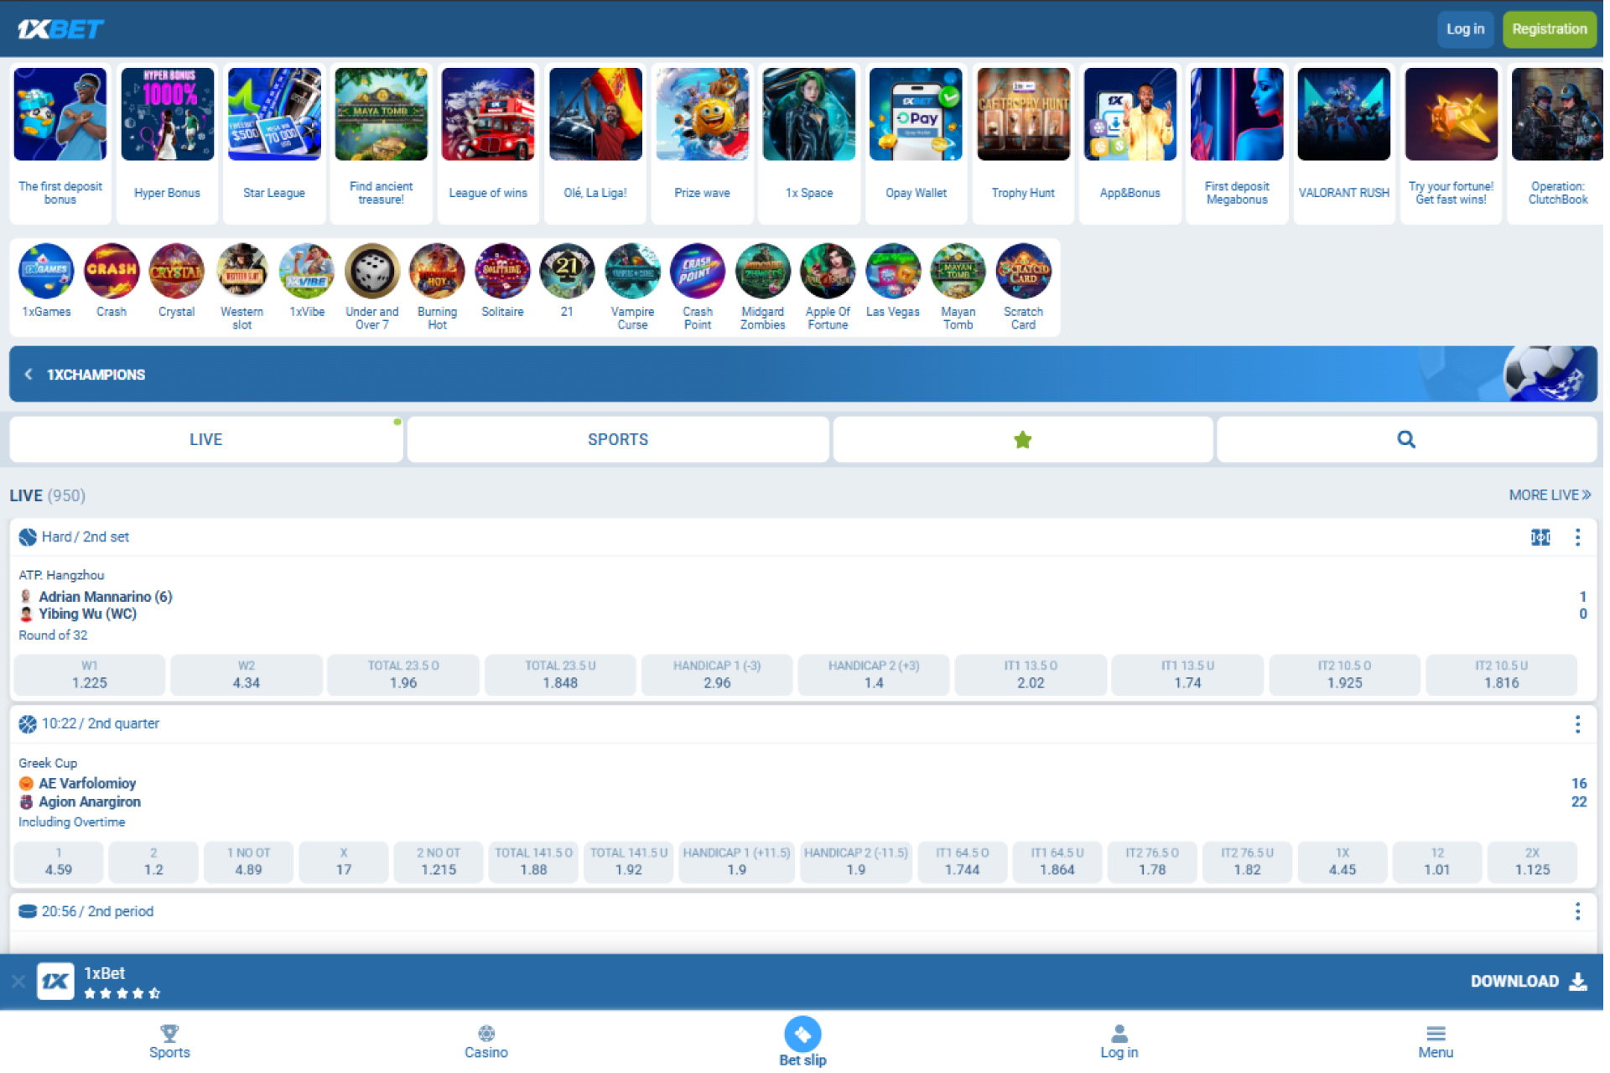The image size is (1610, 1073).
Task: Collapse 1XCHAMPIONS banner using the back chevron
Action: point(28,374)
